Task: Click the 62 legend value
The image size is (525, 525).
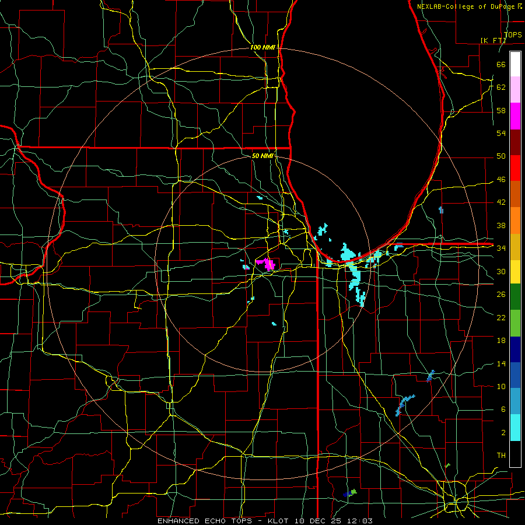Action: tap(501, 87)
